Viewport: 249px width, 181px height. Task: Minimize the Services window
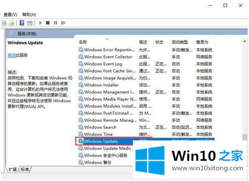[x=210, y=5]
